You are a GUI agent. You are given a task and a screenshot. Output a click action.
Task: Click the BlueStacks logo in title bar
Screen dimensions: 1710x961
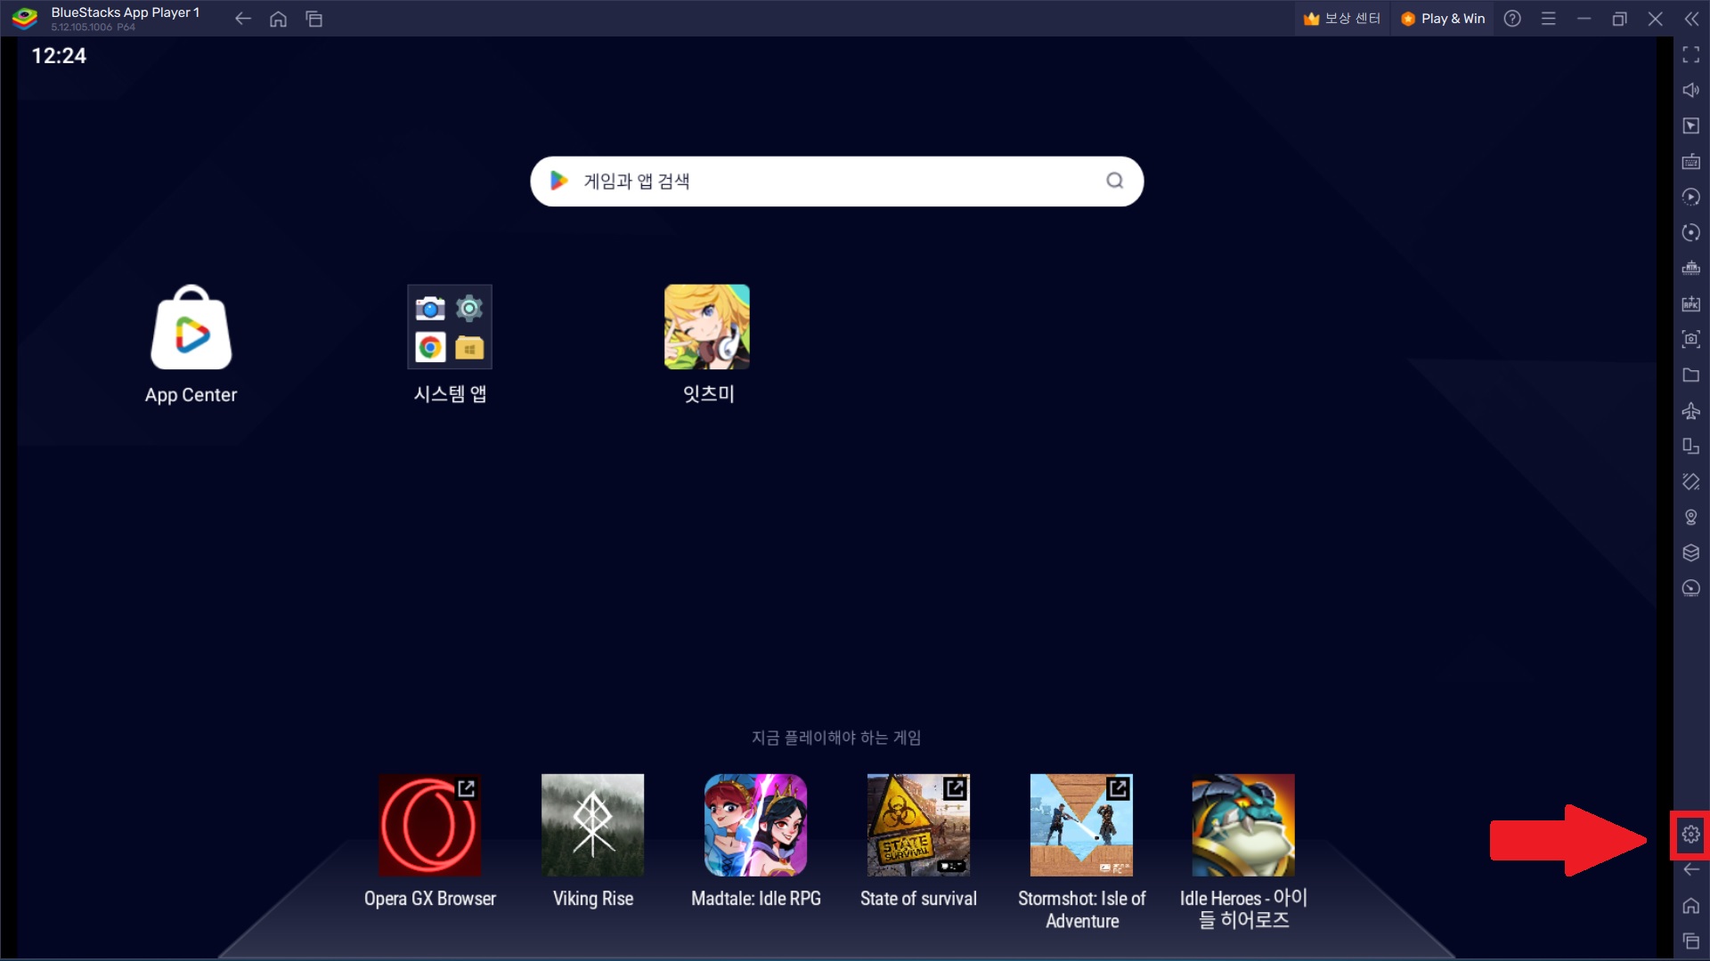point(24,18)
